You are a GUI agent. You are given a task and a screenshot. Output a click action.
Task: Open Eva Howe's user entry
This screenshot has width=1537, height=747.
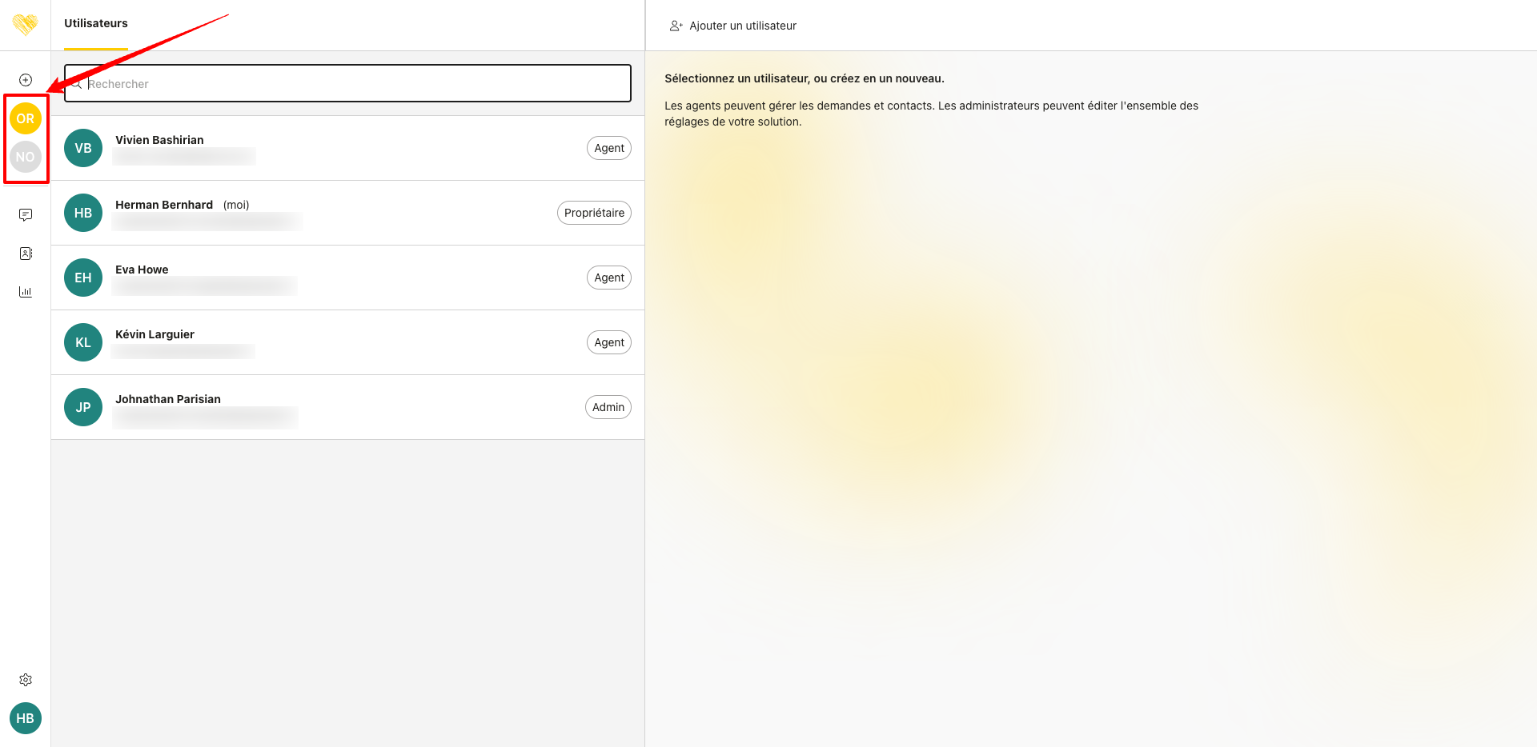pyautogui.click(x=142, y=270)
